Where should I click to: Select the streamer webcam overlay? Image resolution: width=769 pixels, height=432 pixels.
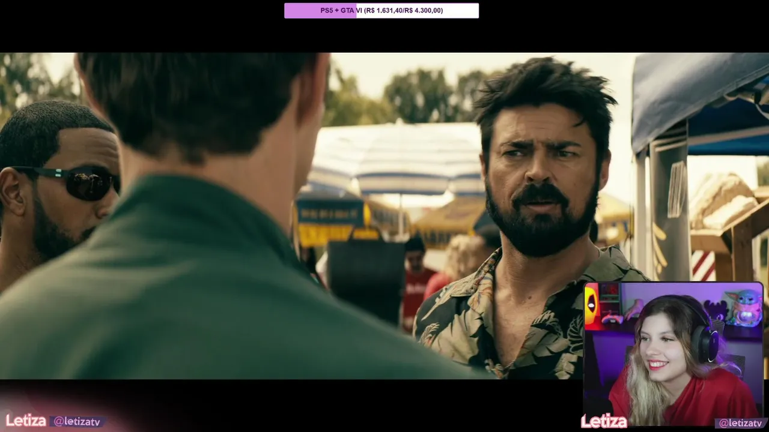pyautogui.click(x=673, y=354)
